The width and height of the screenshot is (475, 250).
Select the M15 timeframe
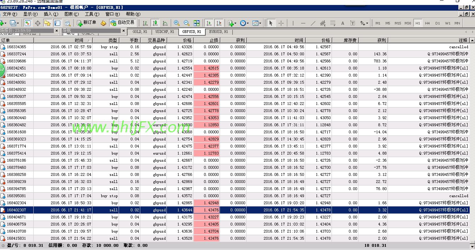point(398,23)
